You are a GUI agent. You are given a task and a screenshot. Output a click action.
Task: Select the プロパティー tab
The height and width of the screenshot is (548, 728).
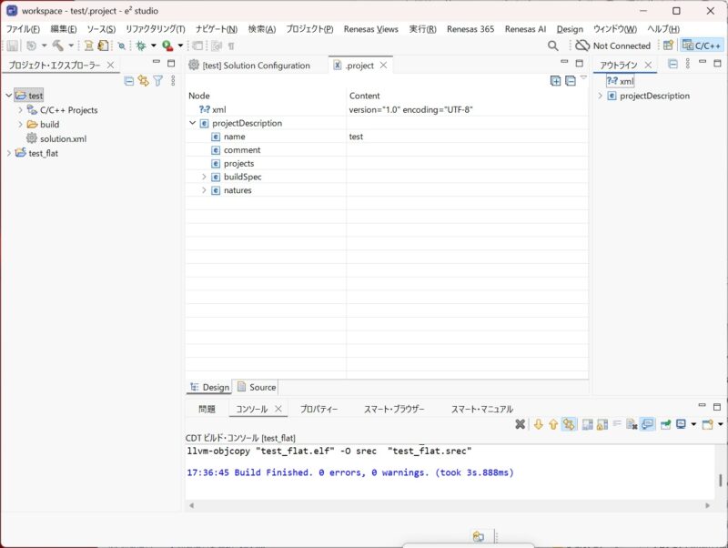coord(318,410)
